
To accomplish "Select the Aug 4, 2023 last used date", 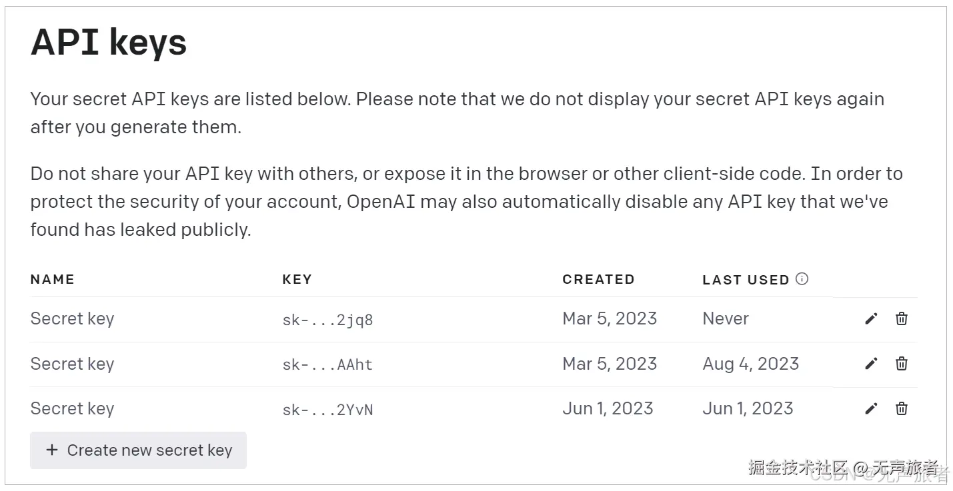I will pyautogui.click(x=750, y=364).
